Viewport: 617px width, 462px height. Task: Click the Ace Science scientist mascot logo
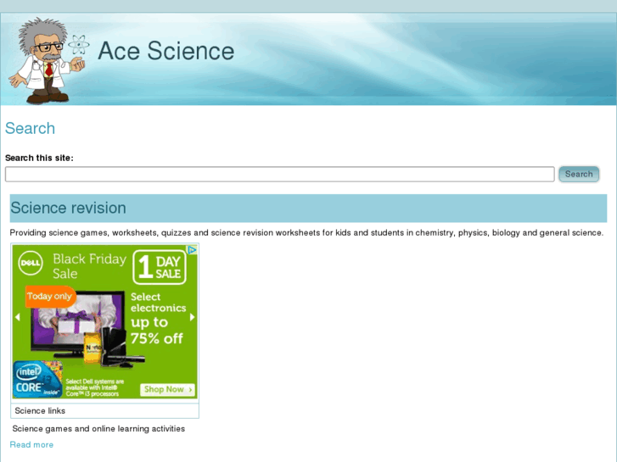pos(47,60)
